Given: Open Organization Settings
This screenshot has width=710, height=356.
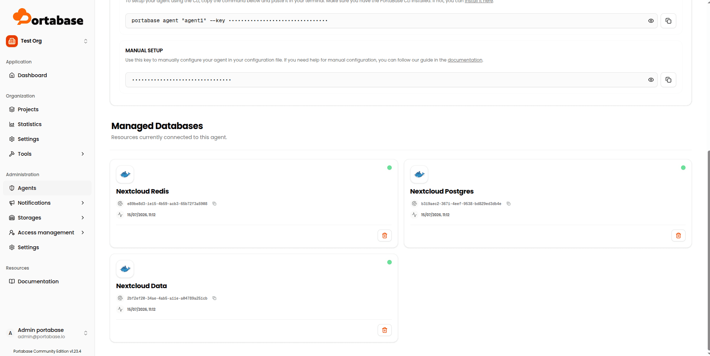Looking at the screenshot, I should point(47,139).
